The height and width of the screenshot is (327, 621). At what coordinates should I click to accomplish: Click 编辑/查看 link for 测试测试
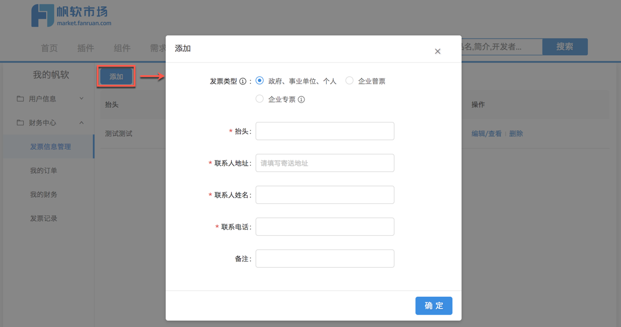[486, 134]
